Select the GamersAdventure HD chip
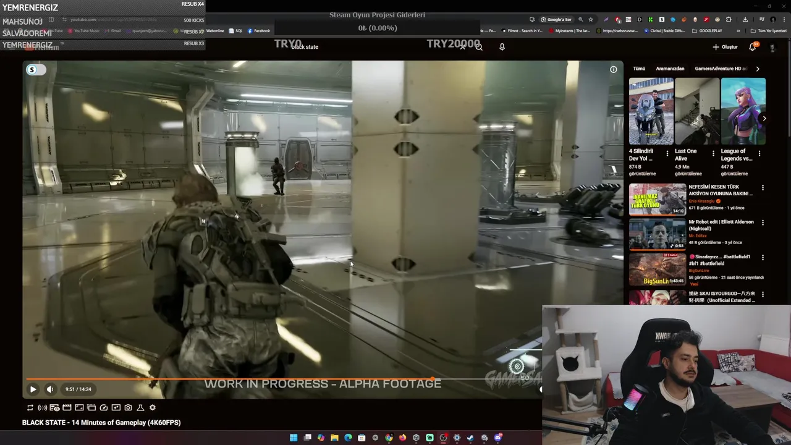Screen dimensions: 791x445 click(x=721, y=69)
